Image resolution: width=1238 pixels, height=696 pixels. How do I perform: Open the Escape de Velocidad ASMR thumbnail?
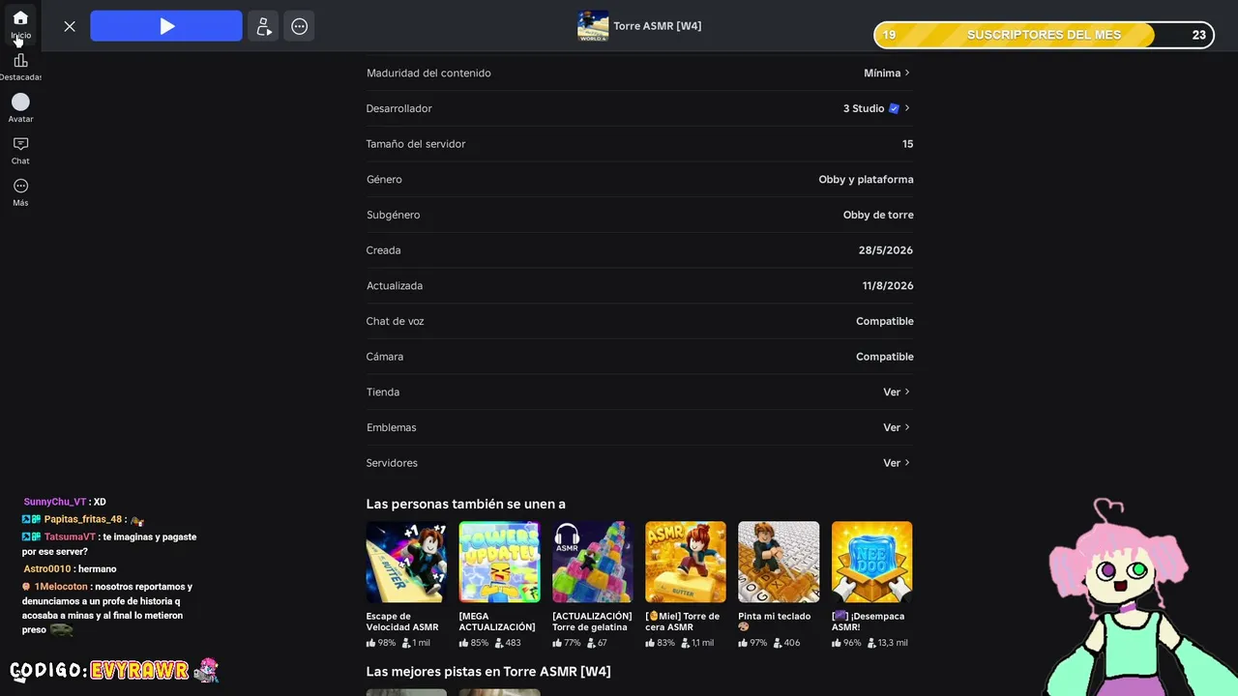[x=406, y=562]
